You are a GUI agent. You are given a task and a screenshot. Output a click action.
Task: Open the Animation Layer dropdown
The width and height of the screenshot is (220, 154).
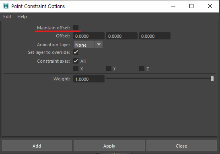pyautogui.click(x=88, y=45)
